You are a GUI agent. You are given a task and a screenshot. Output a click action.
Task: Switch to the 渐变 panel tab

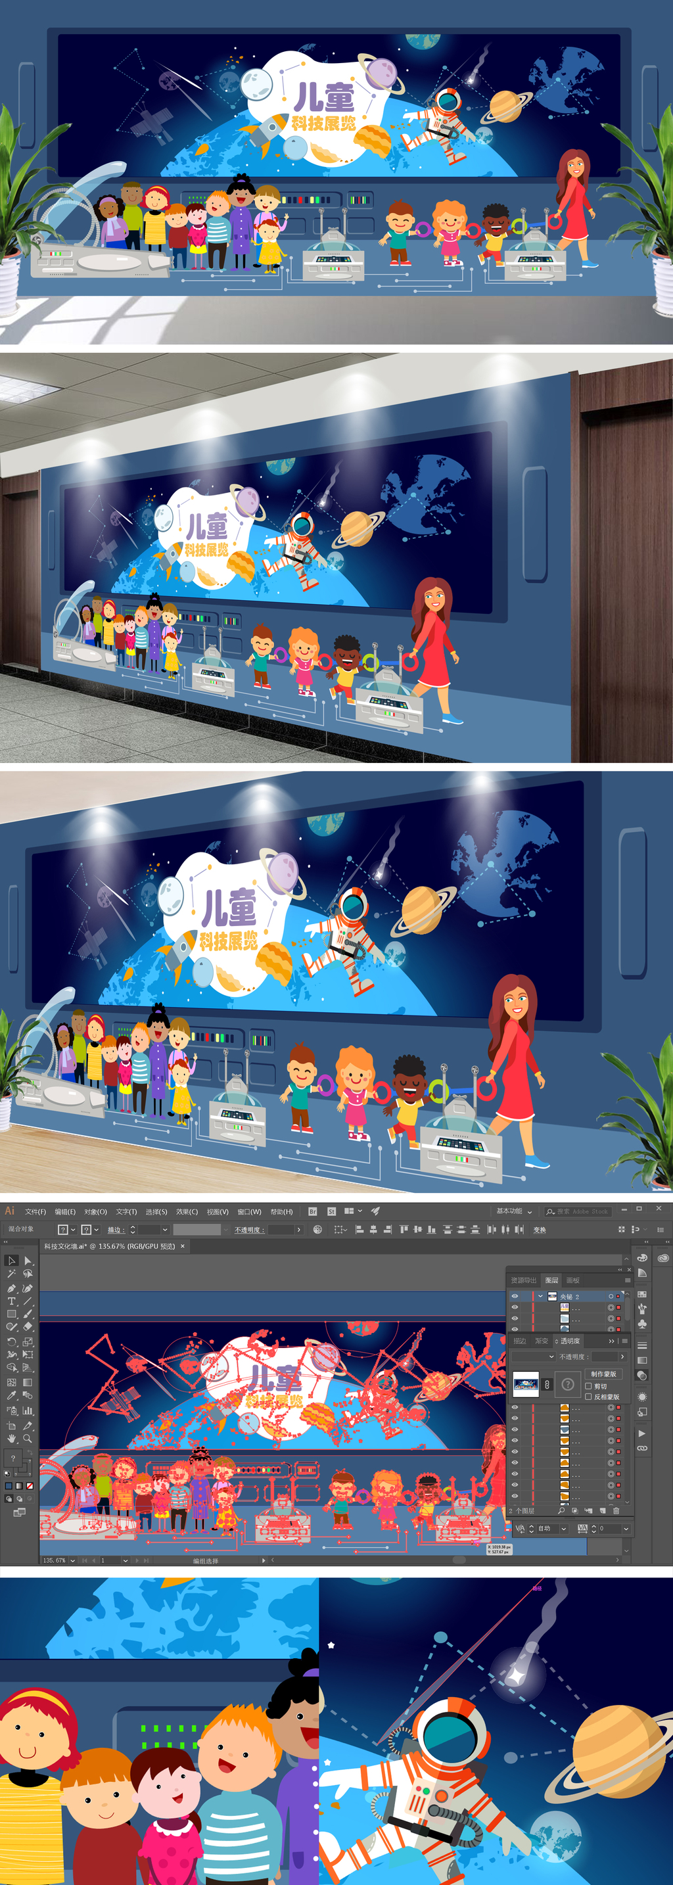click(542, 1341)
